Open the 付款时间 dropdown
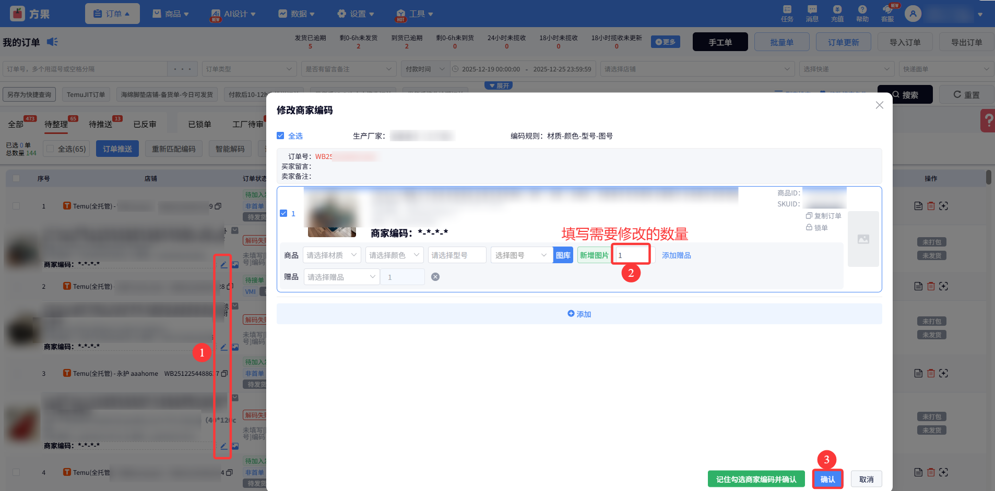 click(x=424, y=69)
